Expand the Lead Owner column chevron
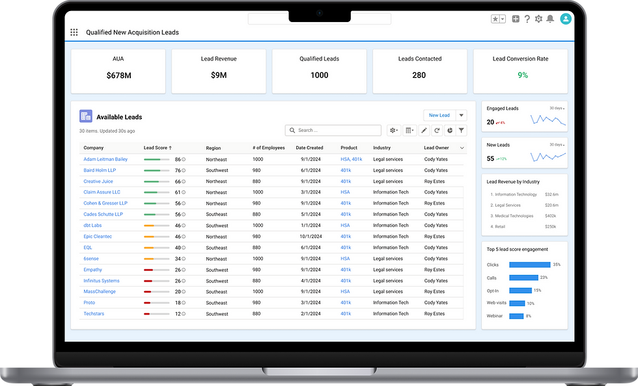This screenshot has height=386, width=638. point(462,148)
